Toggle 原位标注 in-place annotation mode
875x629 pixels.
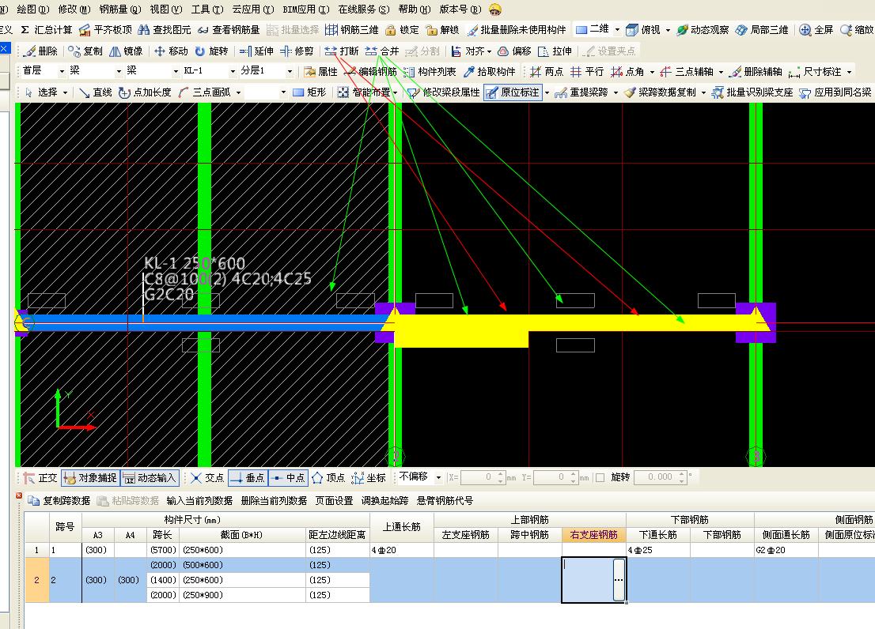point(513,92)
